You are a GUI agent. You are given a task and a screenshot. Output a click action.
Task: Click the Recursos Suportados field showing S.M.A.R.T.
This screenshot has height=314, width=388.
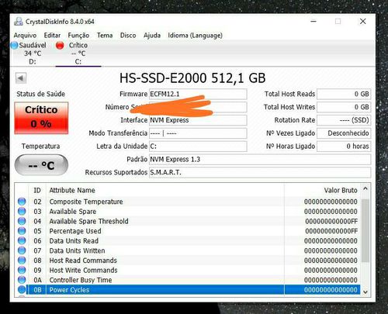260,172
